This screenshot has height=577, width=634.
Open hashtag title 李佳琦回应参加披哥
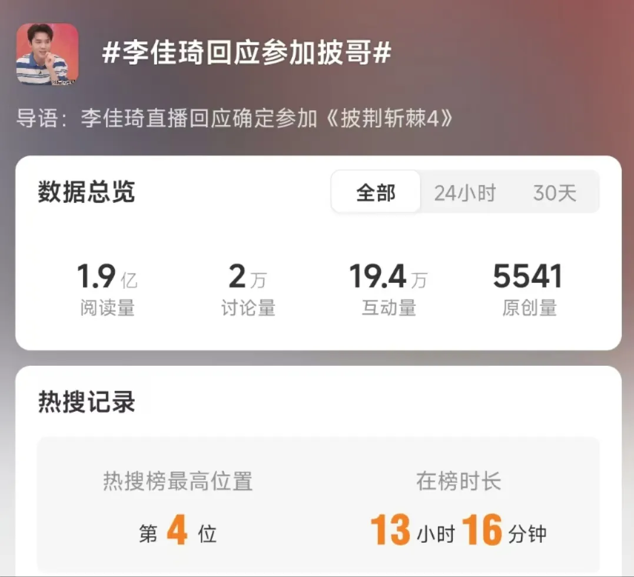[x=247, y=53]
